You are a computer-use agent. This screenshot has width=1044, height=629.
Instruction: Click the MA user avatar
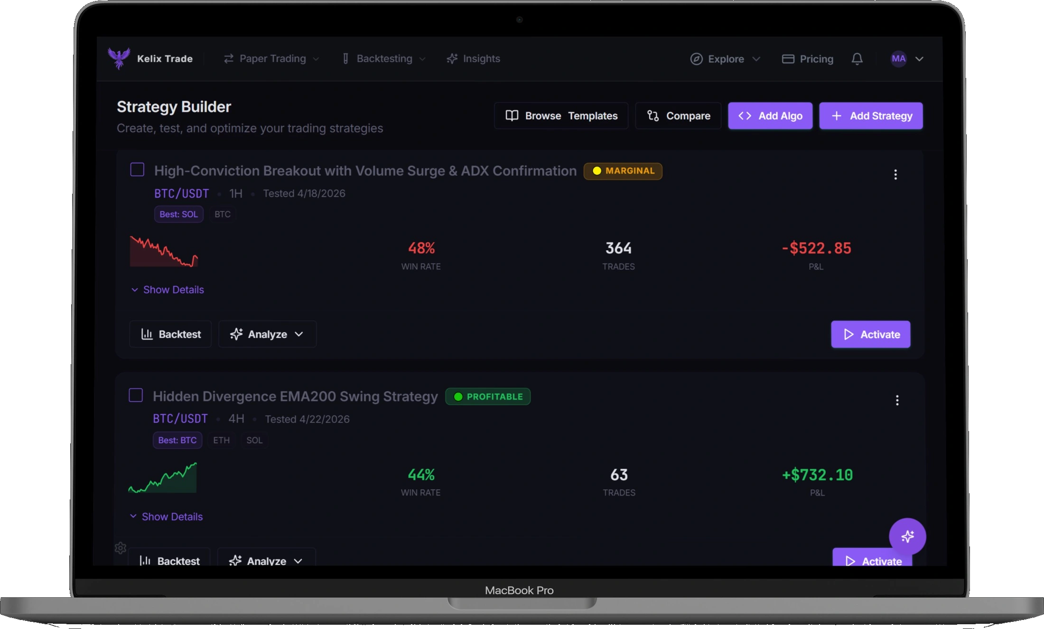point(898,58)
